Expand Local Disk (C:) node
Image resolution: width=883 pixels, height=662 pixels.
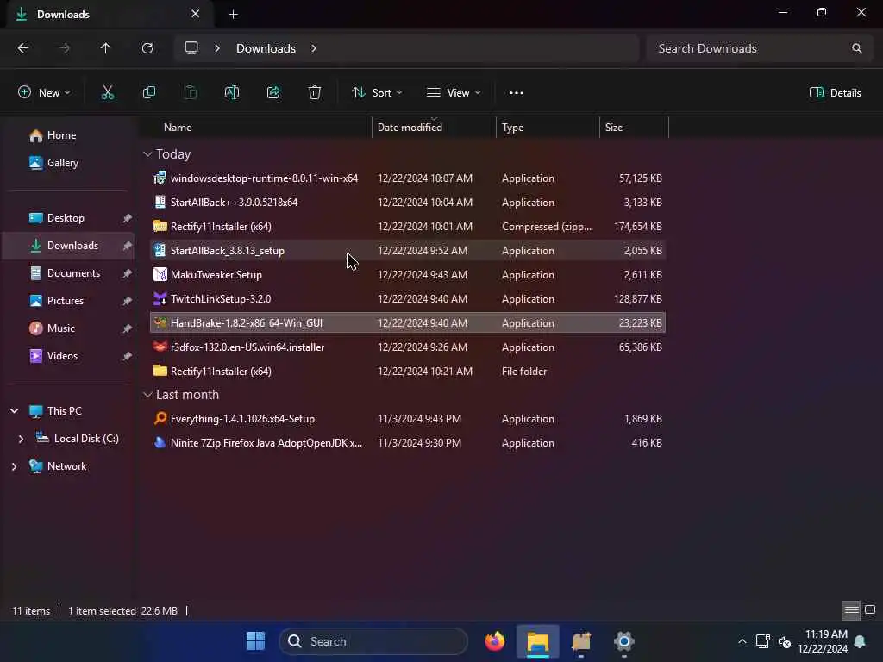coord(21,439)
